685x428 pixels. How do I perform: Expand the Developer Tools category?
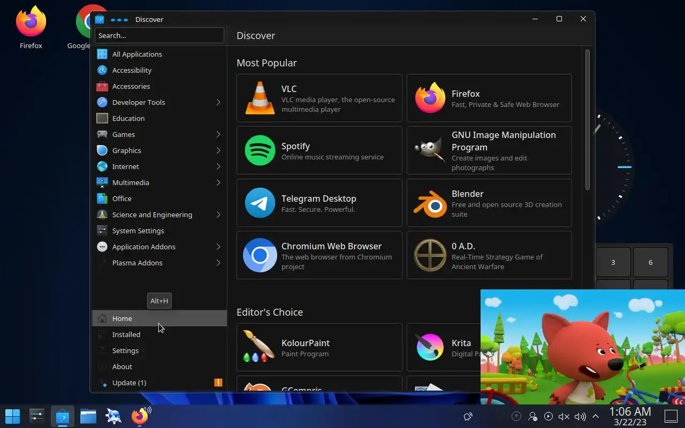point(218,102)
